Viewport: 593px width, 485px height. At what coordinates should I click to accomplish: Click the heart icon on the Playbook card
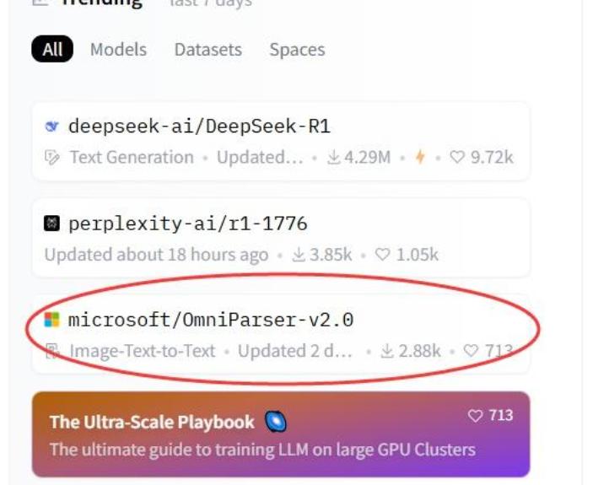(476, 416)
